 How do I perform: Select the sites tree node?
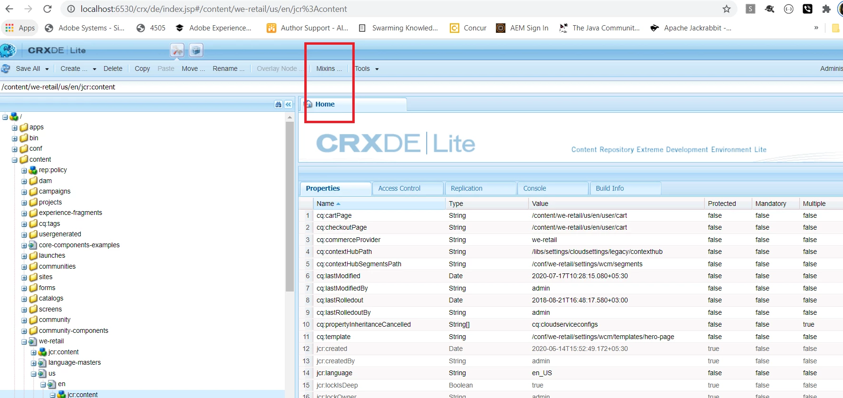[x=46, y=277]
